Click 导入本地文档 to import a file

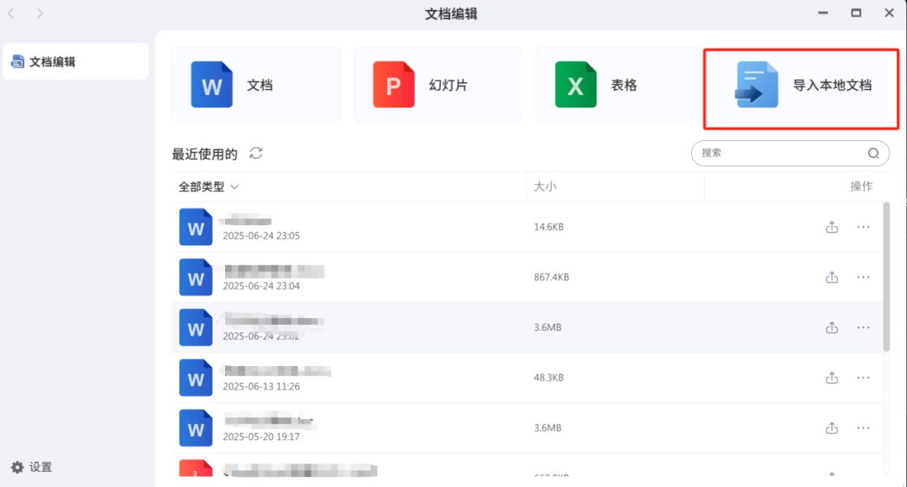(801, 85)
